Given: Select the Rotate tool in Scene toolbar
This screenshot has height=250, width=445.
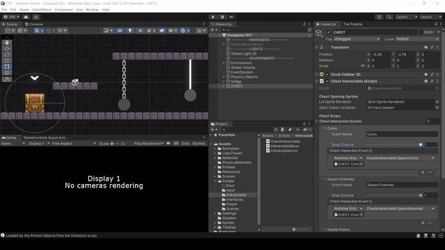Looking at the screenshot, I should click(7, 54).
